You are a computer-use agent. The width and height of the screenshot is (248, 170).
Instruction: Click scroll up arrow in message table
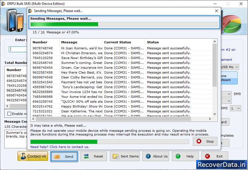pos(215,41)
